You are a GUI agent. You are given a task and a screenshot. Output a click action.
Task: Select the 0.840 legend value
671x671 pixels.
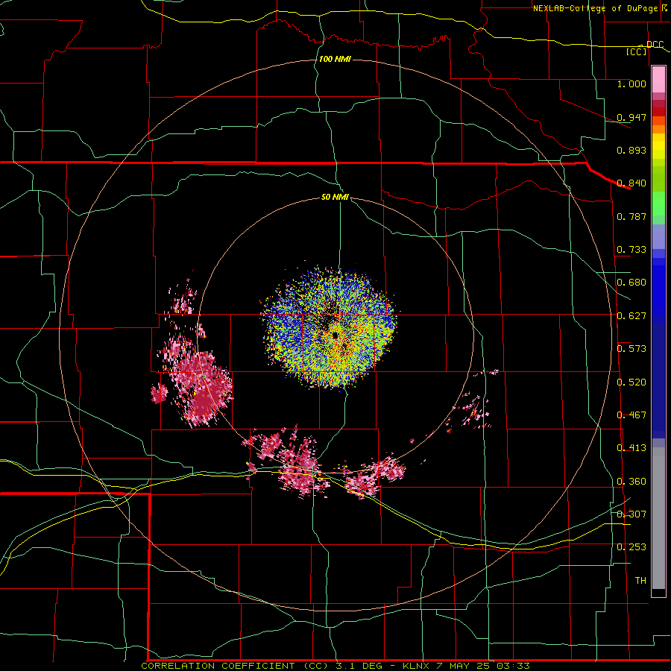631,183
